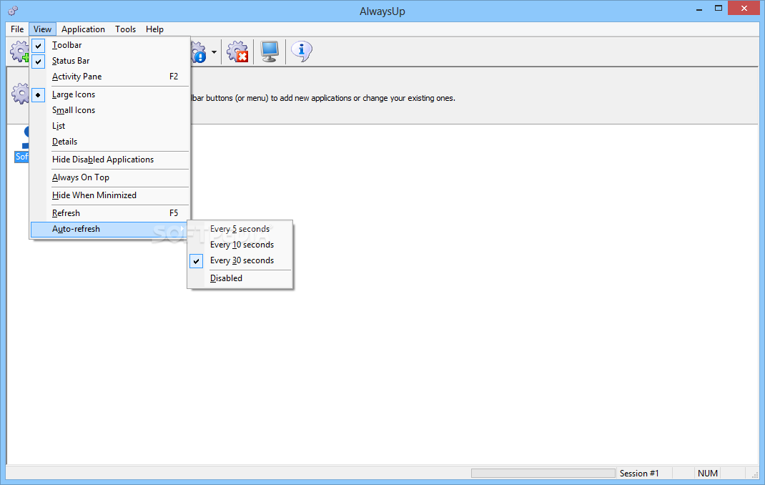Open the monitor session toolbar icon

tap(270, 52)
